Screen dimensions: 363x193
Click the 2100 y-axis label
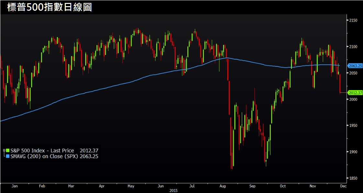353,47
